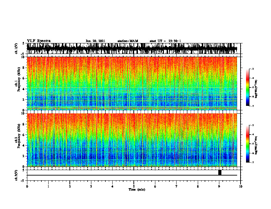Click the ch.1 black voltage waveform strip
The height and width of the screenshot is (209, 271).
(x=132, y=48)
